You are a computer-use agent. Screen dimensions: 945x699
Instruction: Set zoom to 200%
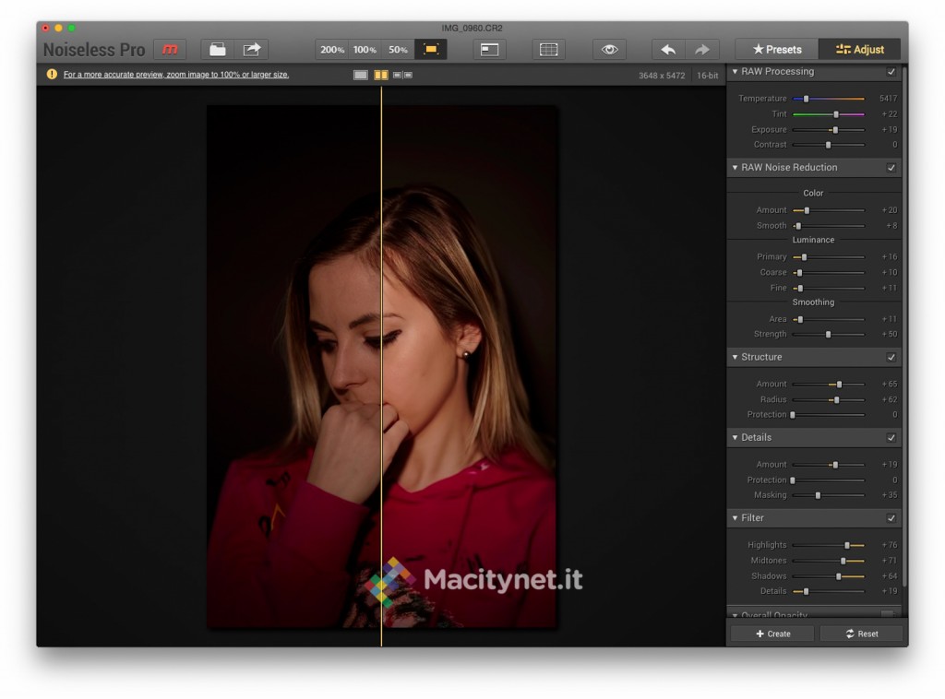tap(332, 50)
